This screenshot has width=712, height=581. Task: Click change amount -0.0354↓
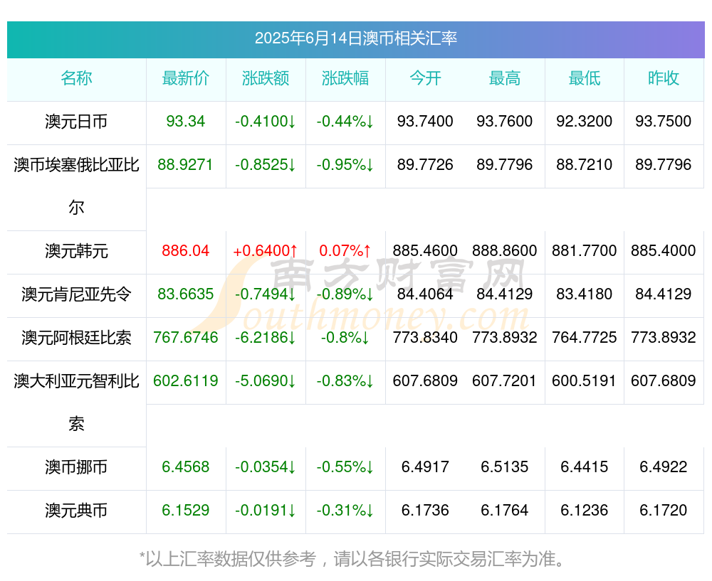(x=266, y=467)
